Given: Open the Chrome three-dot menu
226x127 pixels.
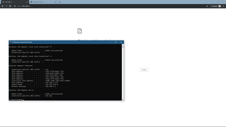Looking at the screenshot, I should pos(223,6).
